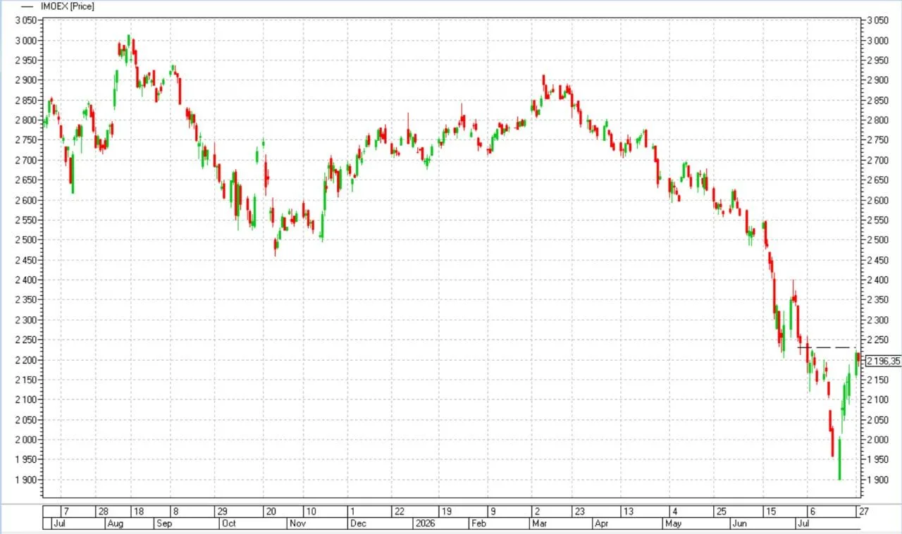Select the 2026 year label on the time axis
Image resolution: width=902 pixels, height=534 pixels.
click(425, 524)
